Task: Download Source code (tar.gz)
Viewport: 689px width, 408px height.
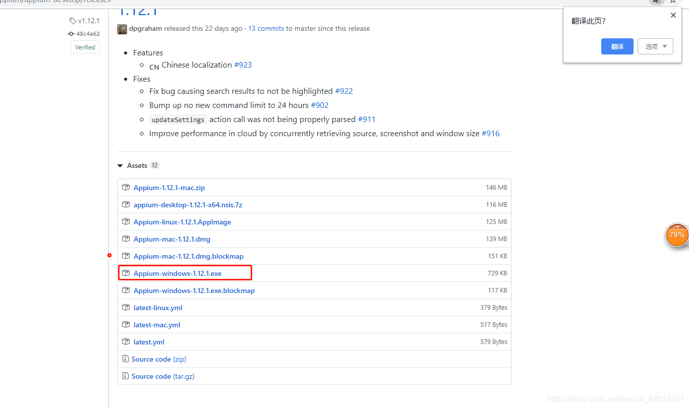Action: [163, 376]
